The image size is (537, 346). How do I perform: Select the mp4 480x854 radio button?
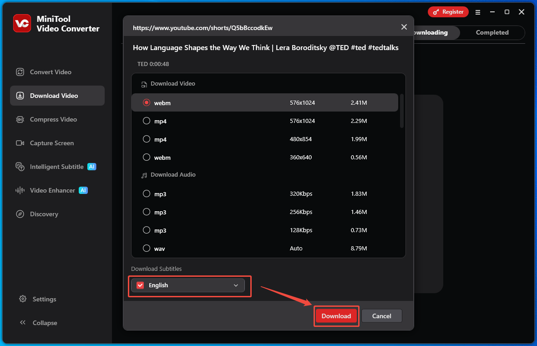click(147, 139)
